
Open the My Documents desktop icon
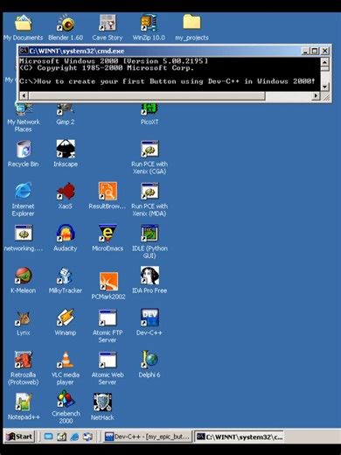coord(24,28)
